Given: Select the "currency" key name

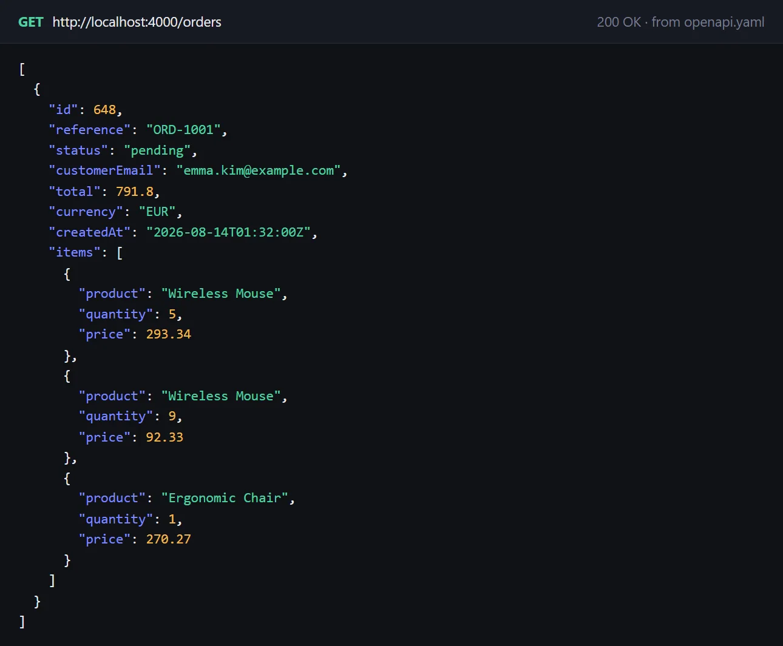Looking at the screenshot, I should (86, 212).
